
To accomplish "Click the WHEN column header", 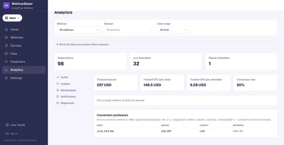I will [x=99, y=125].
